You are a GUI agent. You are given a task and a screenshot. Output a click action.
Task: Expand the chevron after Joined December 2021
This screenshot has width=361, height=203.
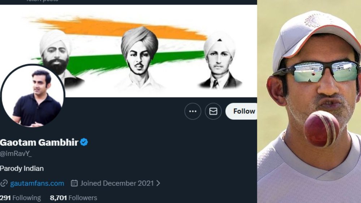158,183
